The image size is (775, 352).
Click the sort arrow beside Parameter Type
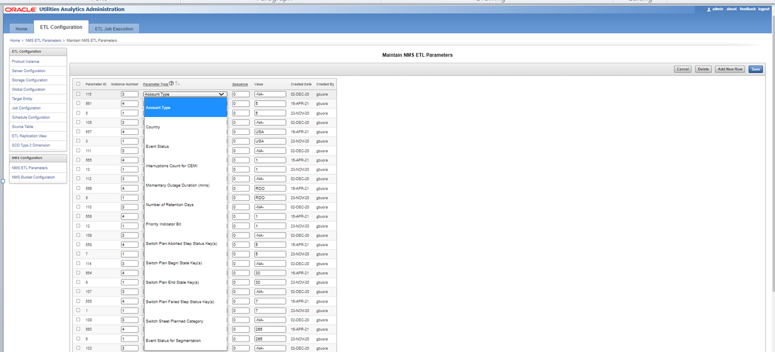177,83
